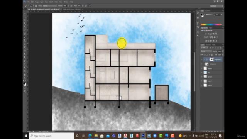Select the Pen tool

tap(25, 61)
